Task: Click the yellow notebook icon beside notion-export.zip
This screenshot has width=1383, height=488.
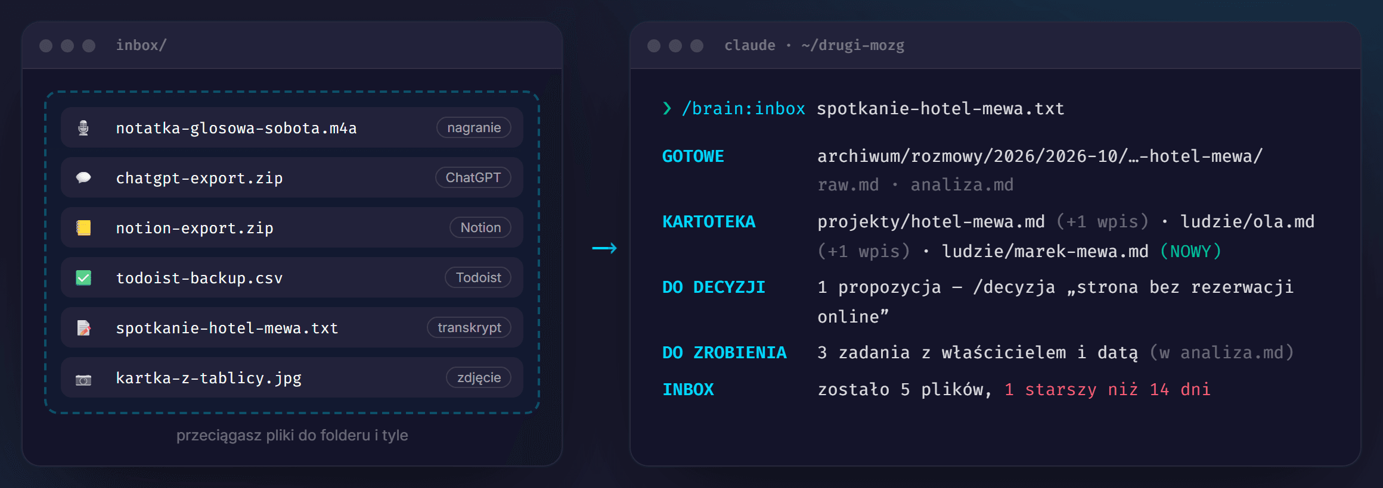Action: tap(83, 228)
